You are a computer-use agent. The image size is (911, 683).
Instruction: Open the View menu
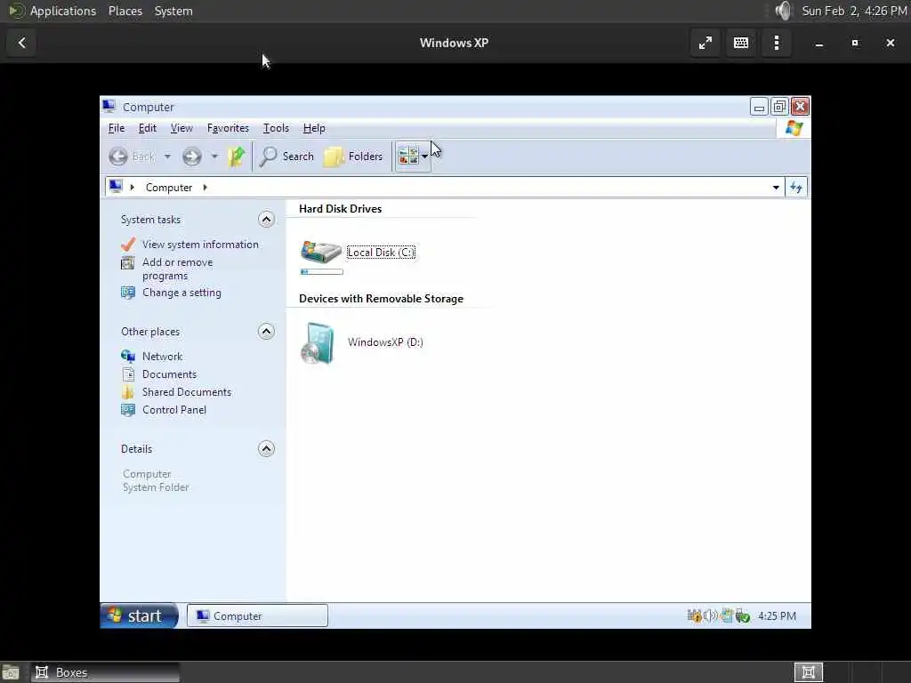coord(181,128)
